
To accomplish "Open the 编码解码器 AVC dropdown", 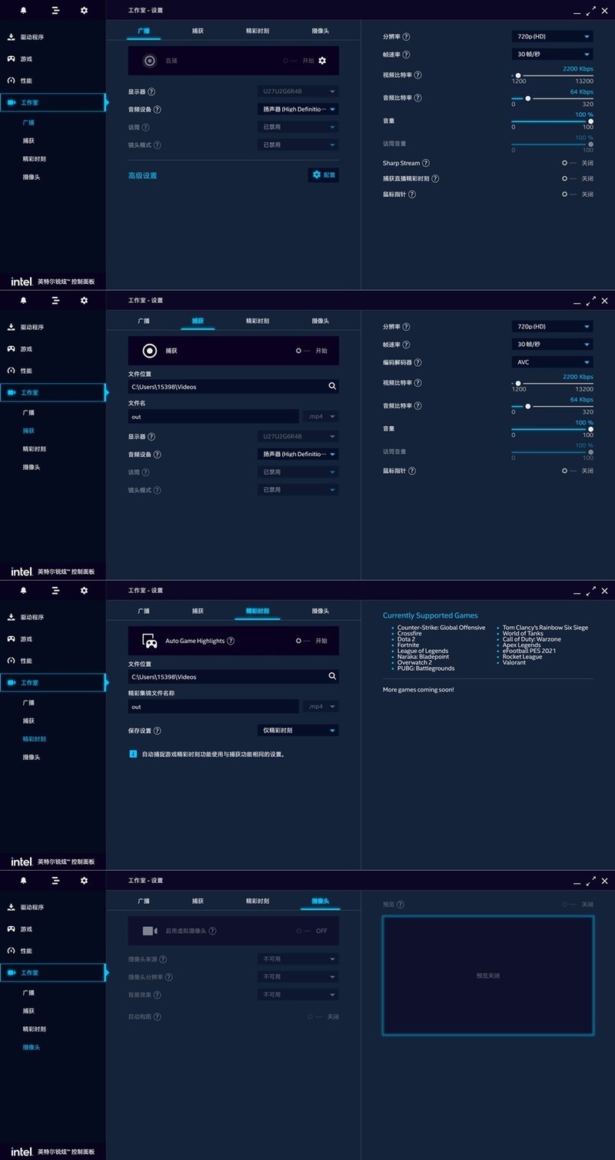I will [x=552, y=362].
